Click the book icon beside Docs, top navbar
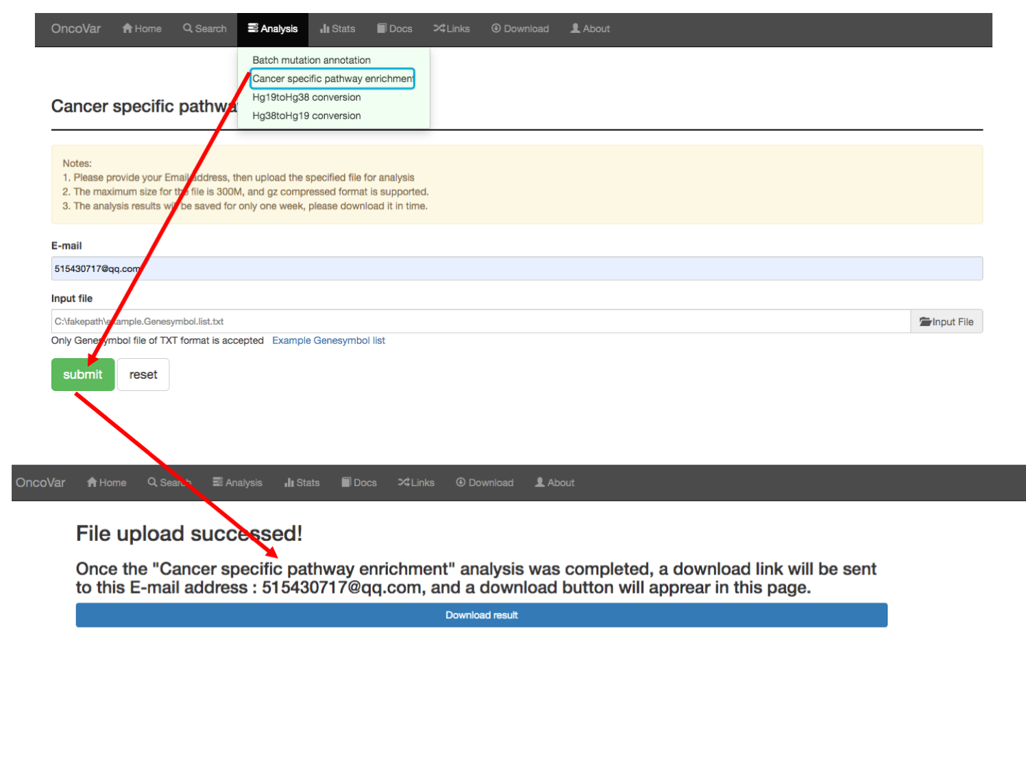Viewport: 1026px width, 769px height. point(382,28)
